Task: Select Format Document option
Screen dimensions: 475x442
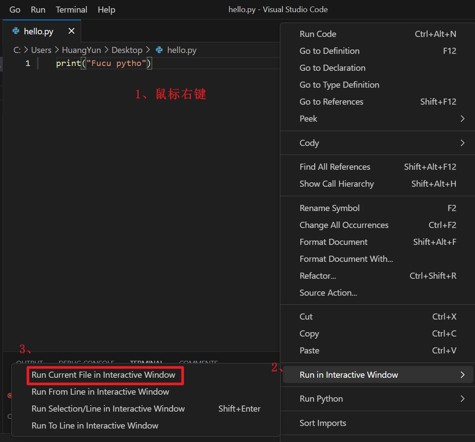Action: pyautogui.click(x=333, y=242)
